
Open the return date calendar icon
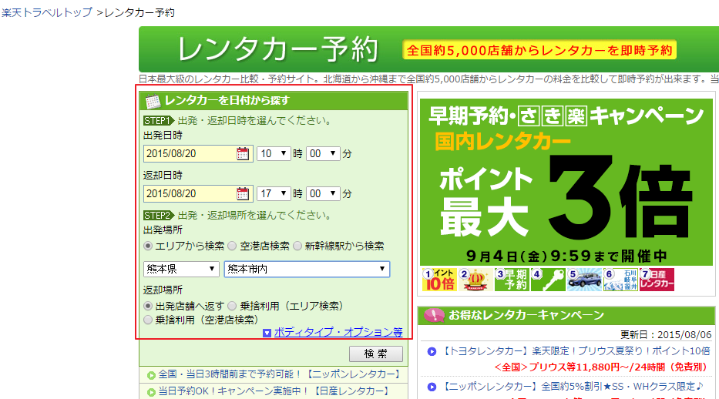[x=243, y=194]
